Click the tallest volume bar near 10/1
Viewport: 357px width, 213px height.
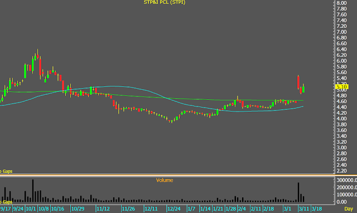(x=33, y=191)
